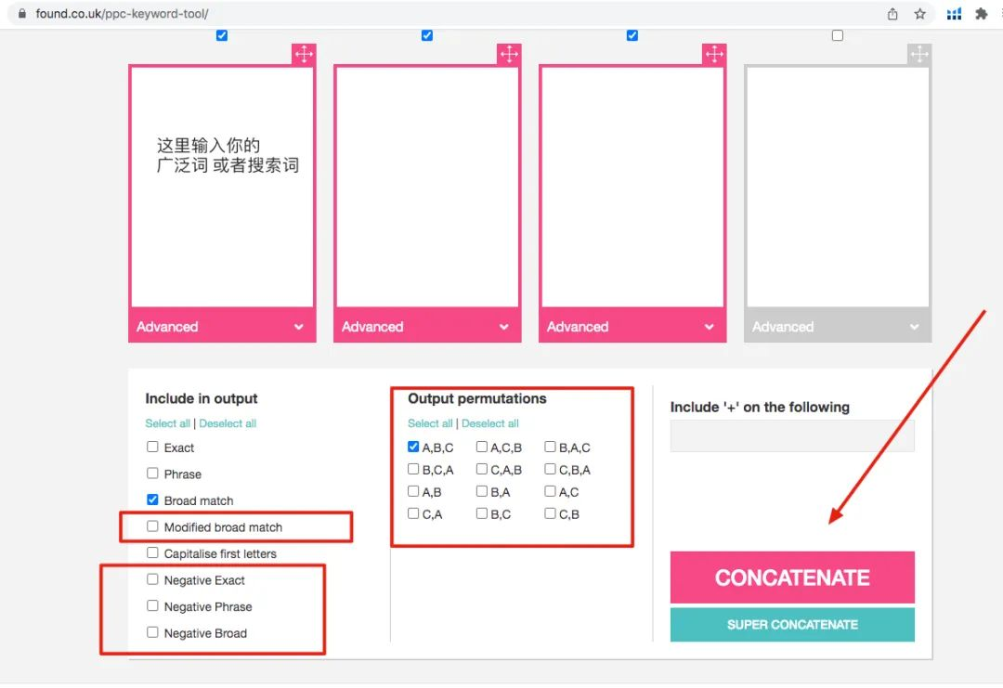Click the Include '+' on the following field

[x=792, y=435]
